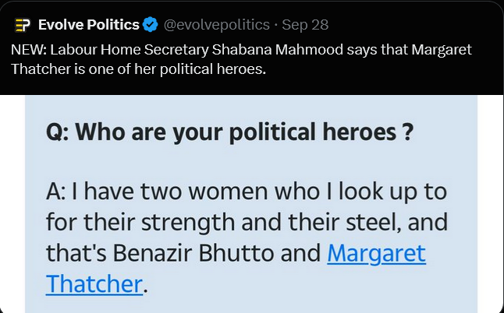Viewport: 504px width, 313px height.
Task: Click the blue verified checkmark badge
Action: coord(151,25)
